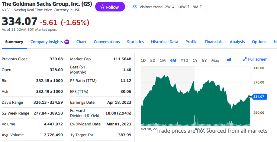277x142 pixels.
Task: Click the price change -5.61 (-1.65%)
Action: click(x=65, y=22)
